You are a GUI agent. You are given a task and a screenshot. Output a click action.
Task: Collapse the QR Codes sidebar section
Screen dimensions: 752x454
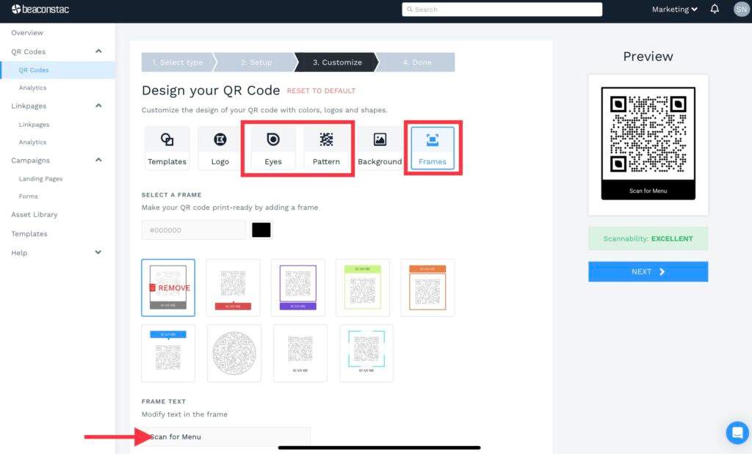click(98, 51)
